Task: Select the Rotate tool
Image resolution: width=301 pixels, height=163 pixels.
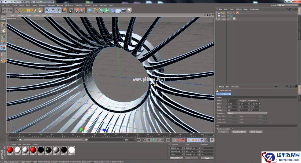Action: (x=34, y=10)
